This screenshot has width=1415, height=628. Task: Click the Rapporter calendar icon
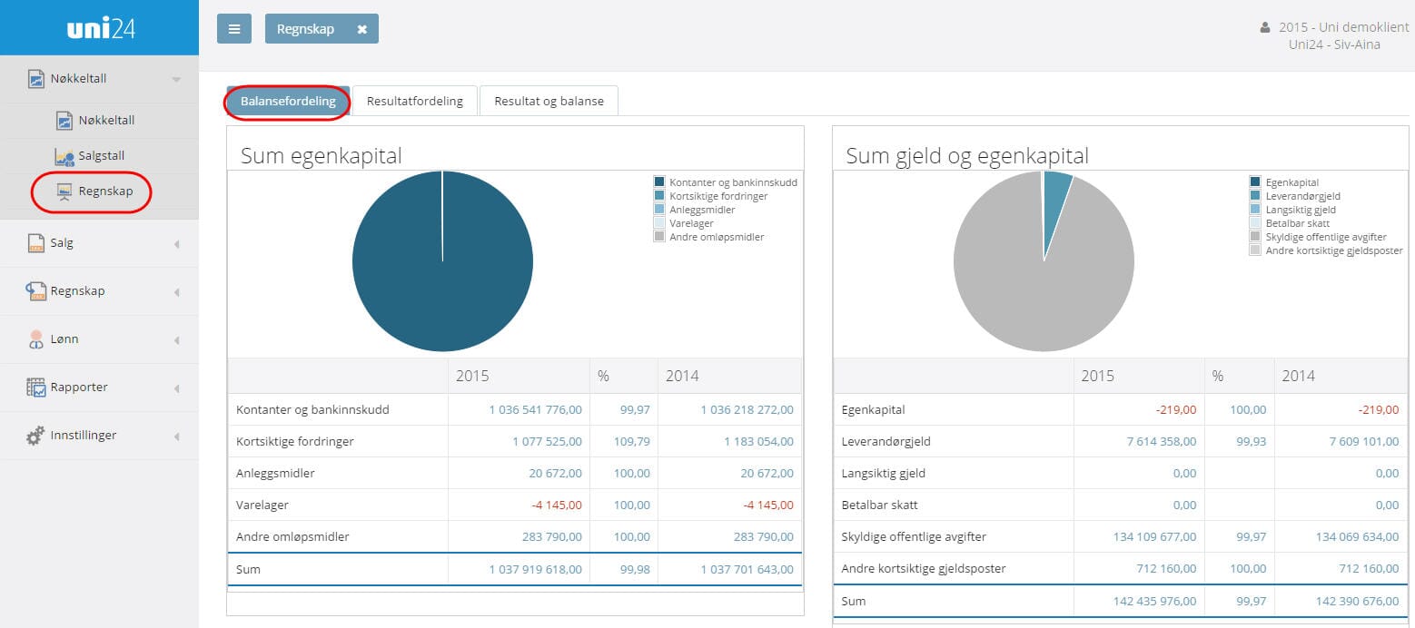[x=35, y=388]
